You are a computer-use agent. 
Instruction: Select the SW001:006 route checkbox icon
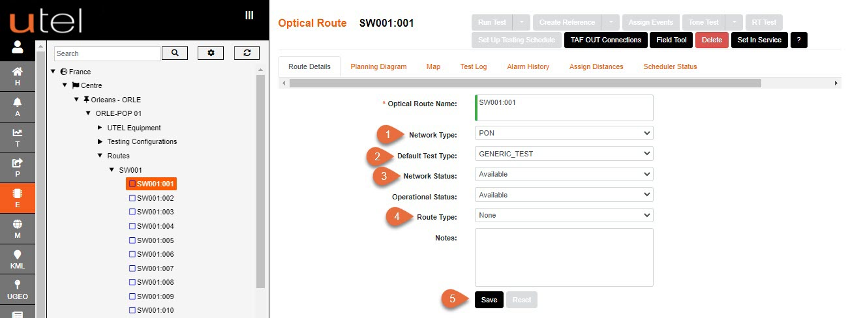click(x=133, y=254)
